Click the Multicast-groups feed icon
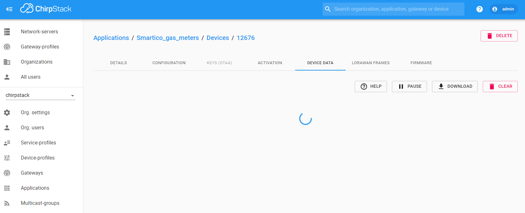The height and width of the screenshot is (213, 525). click(x=7, y=203)
